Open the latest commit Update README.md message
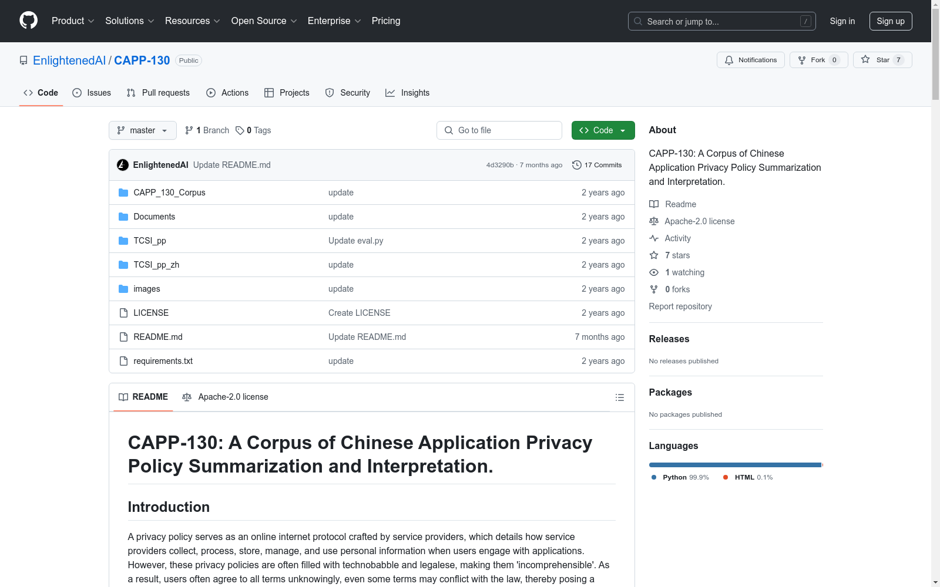This screenshot has width=940, height=587. 232,165
